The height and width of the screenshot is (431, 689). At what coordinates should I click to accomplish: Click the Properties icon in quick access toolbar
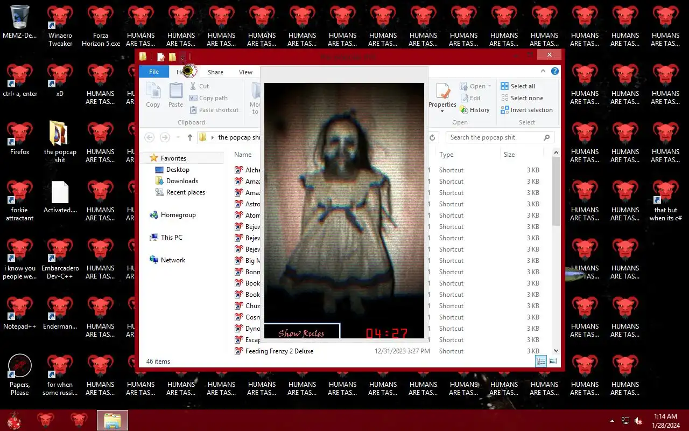(x=160, y=57)
